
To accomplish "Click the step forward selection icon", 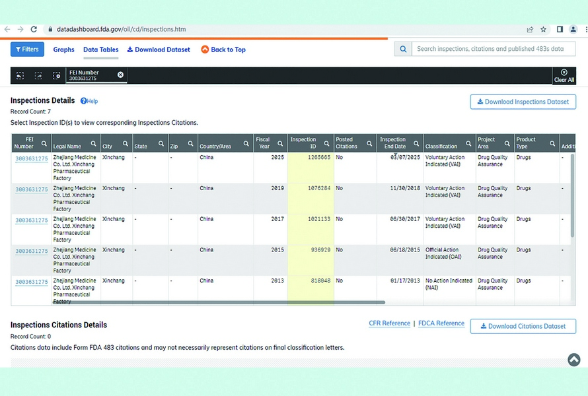I will tap(38, 76).
